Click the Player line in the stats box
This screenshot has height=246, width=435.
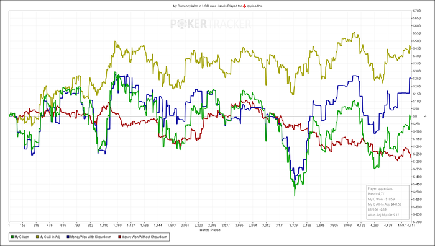click(x=380, y=188)
